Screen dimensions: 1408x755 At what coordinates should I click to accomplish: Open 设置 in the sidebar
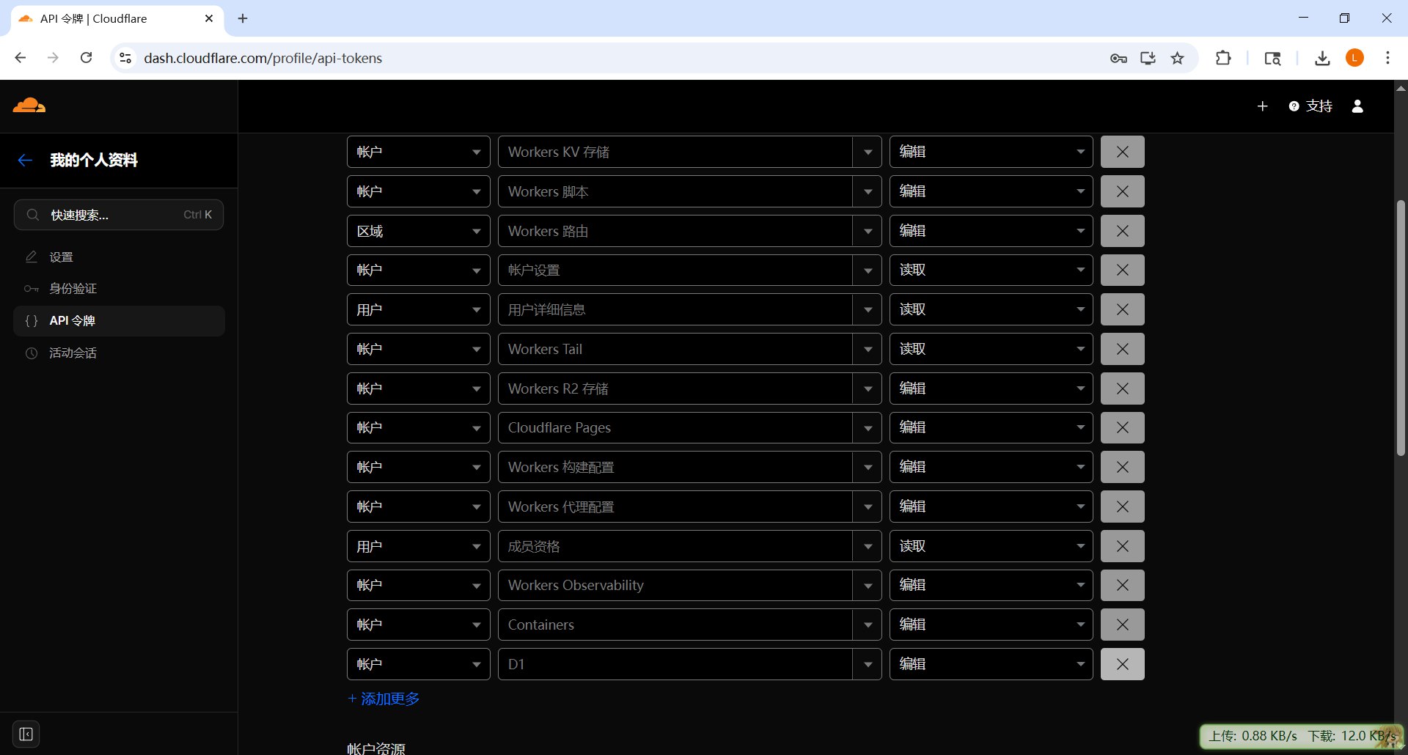pos(119,257)
